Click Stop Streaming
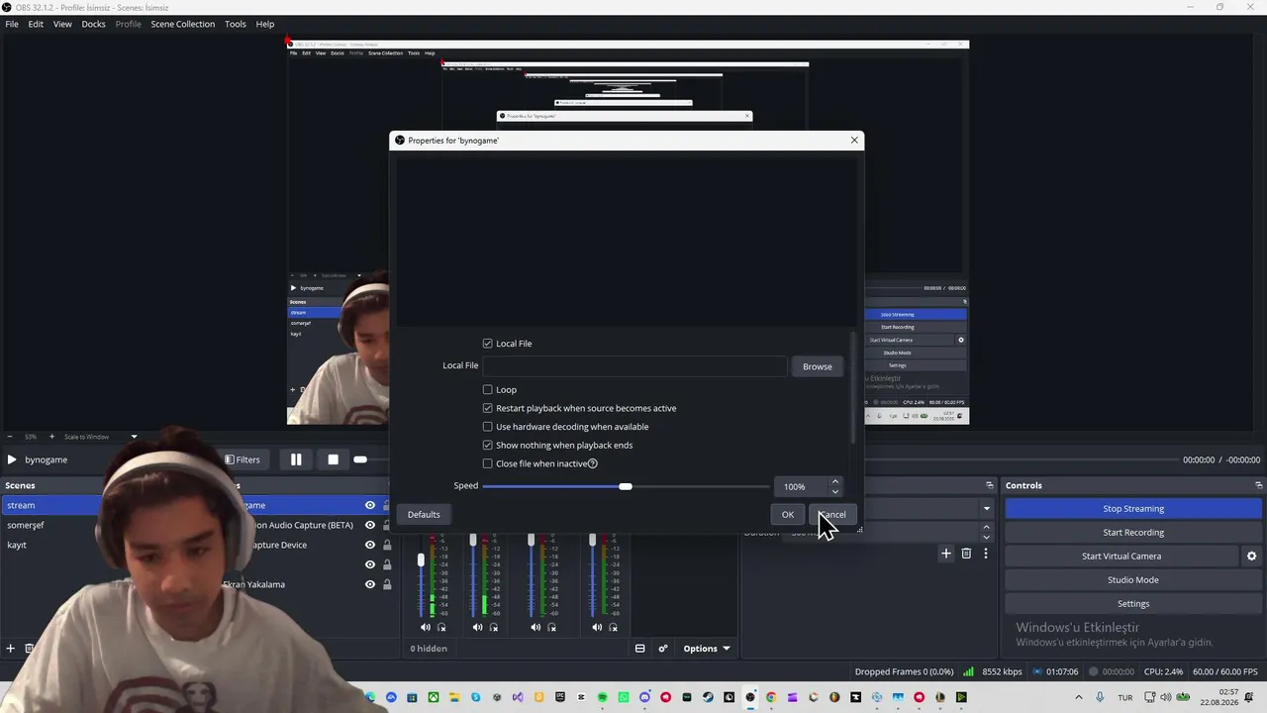Screen dimensions: 1267x713 point(1133,509)
